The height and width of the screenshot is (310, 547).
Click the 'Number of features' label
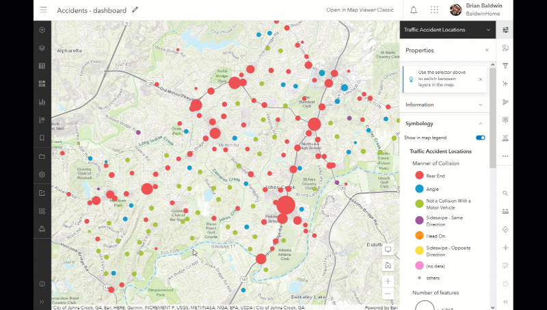(x=436, y=293)
